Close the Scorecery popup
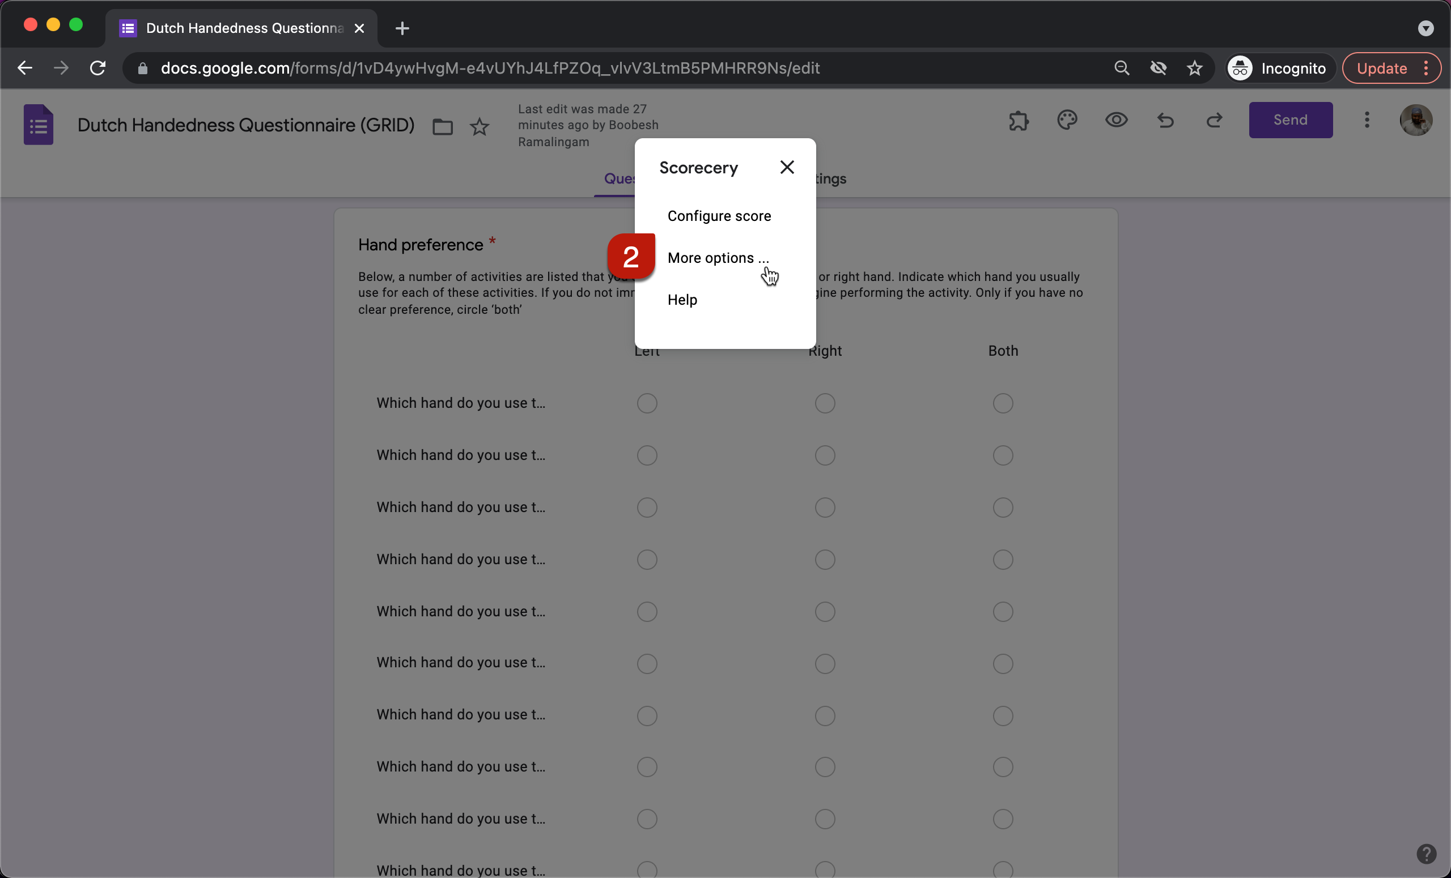1451x878 pixels. click(787, 167)
